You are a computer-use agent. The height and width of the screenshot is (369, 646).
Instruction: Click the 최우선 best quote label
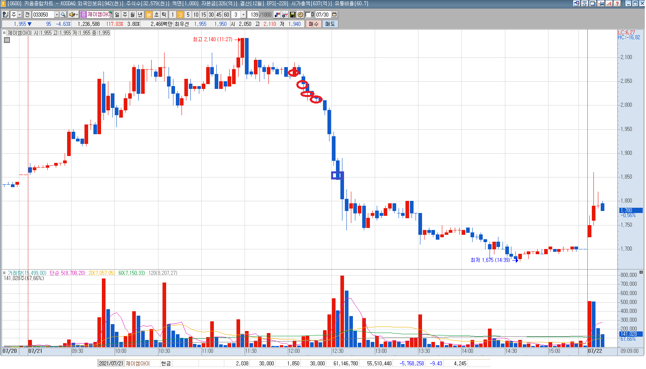point(182,24)
